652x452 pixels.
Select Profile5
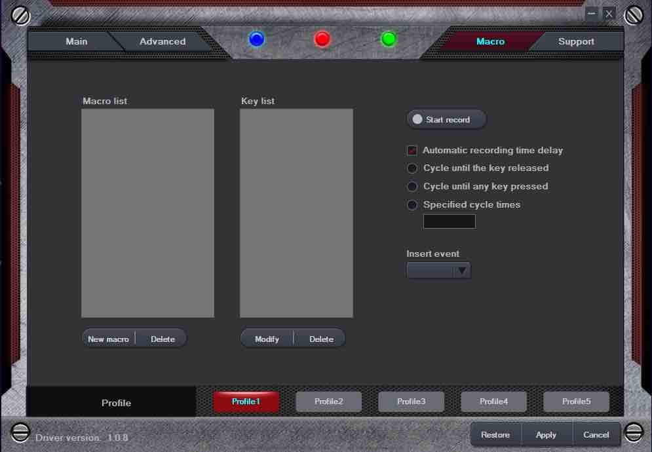pyautogui.click(x=576, y=402)
